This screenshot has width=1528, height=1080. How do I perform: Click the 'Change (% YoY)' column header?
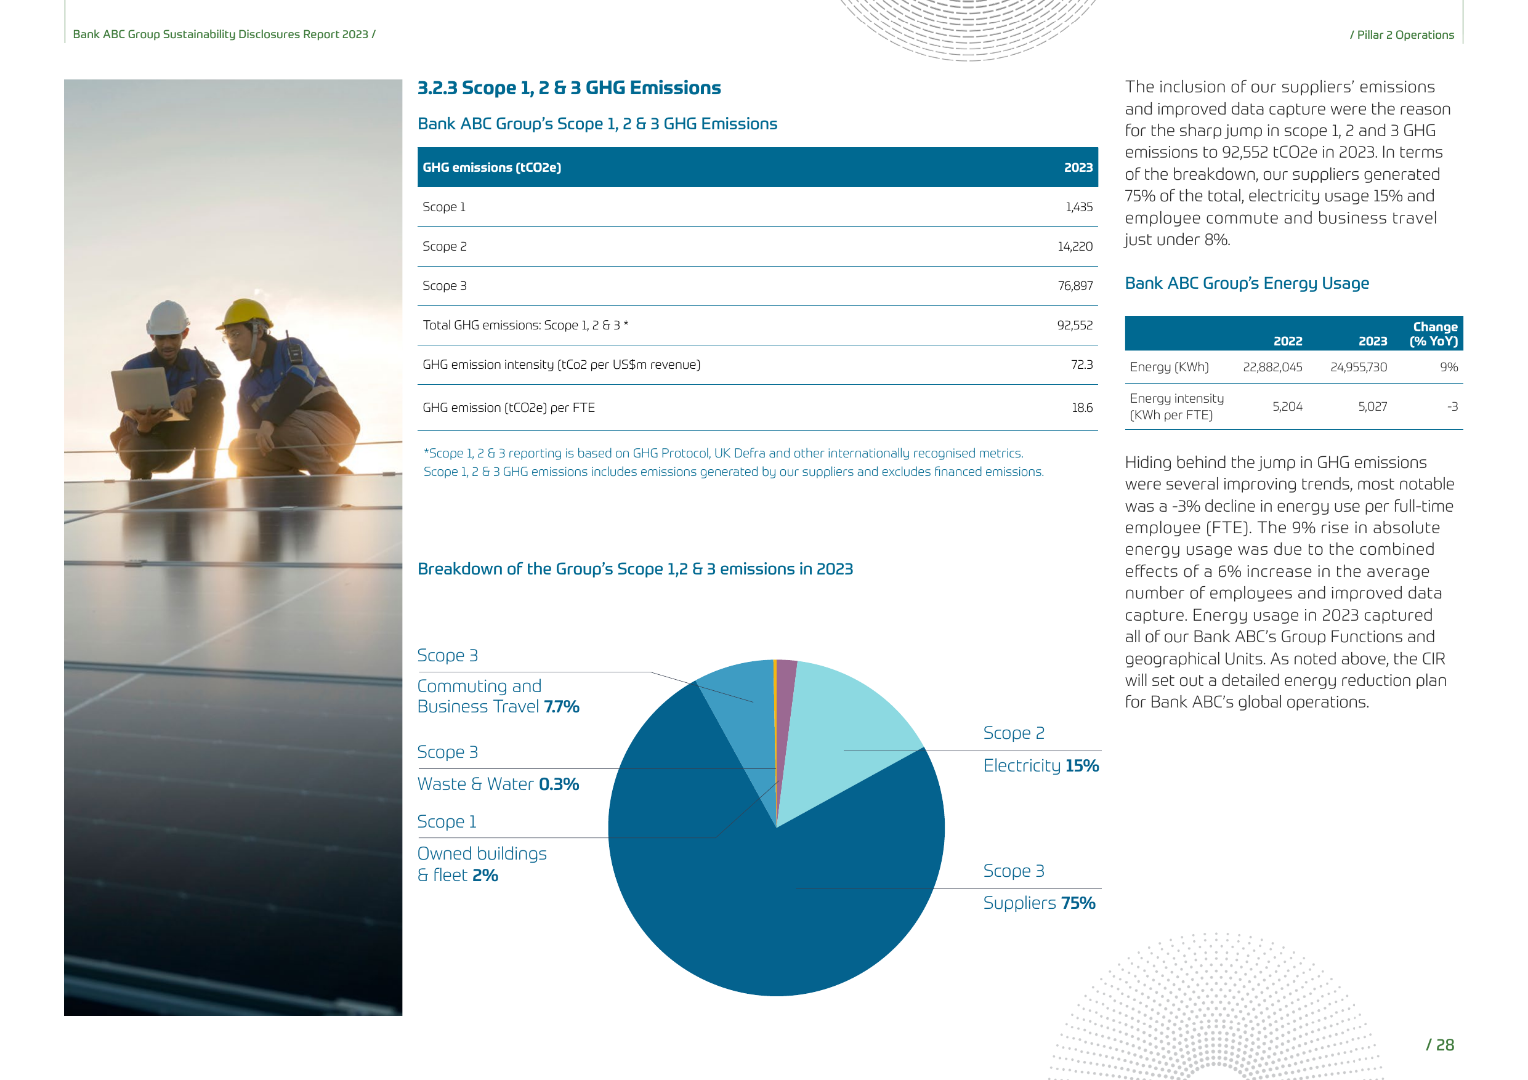coord(1434,334)
